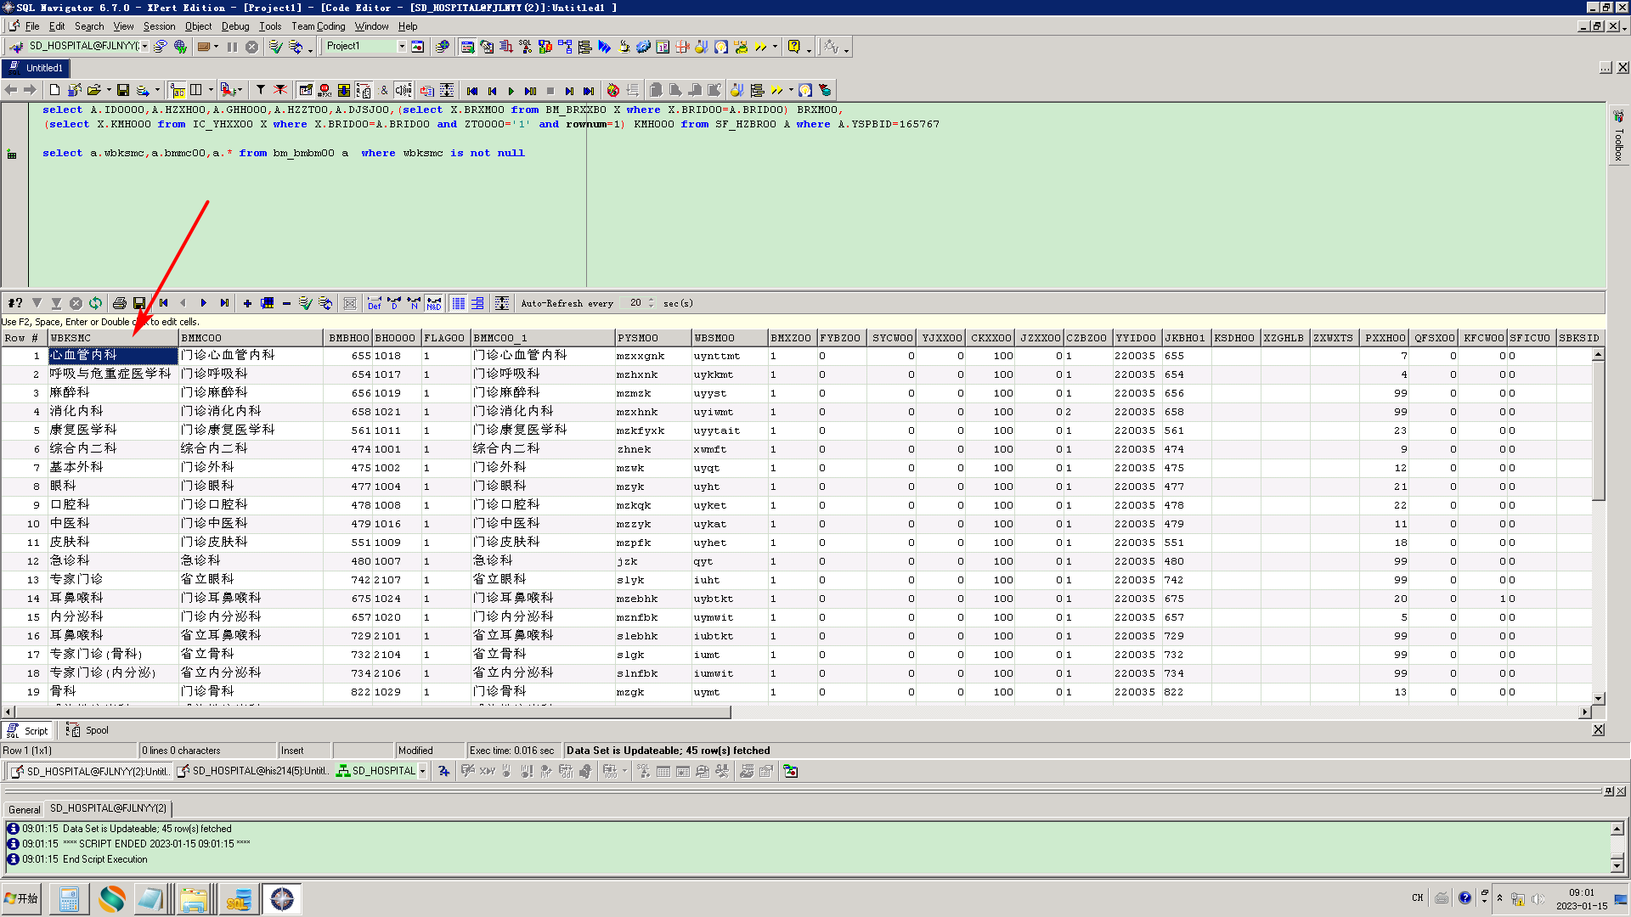The width and height of the screenshot is (1631, 917).
Task: Refresh the result data set
Action: pos(96,303)
